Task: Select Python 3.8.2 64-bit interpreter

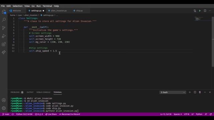Action: (24, 114)
